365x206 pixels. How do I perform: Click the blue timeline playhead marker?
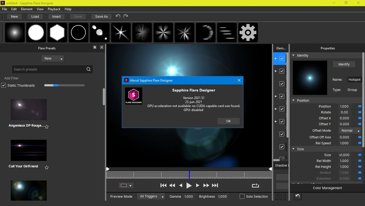189,174
